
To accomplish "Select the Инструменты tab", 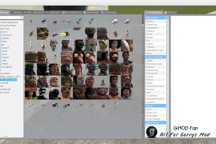I will coord(154,12).
